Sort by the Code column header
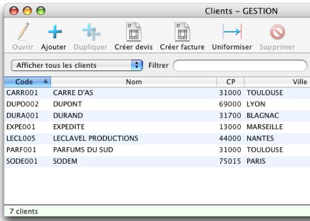The width and height of the screenshot is (310, 221). 28,82
